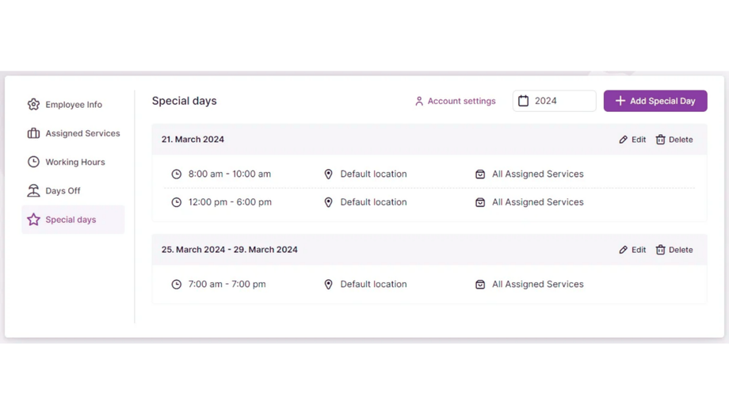Click the Employee Info gear icon

coord(33,105)
